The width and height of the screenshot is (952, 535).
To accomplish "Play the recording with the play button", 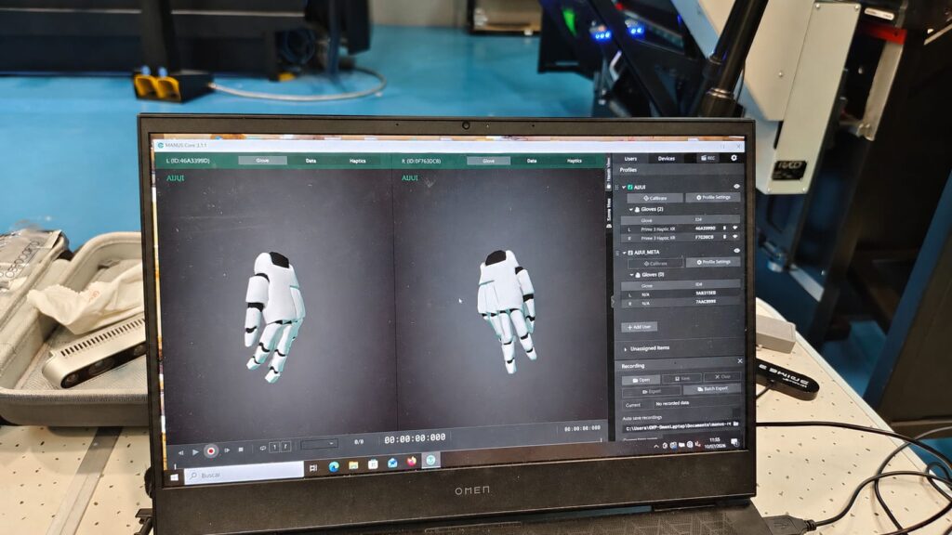I will point(195,452).
